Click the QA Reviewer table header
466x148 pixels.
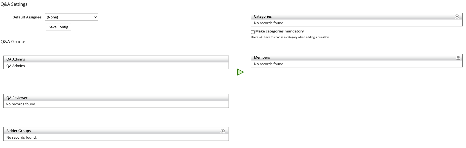116,98
